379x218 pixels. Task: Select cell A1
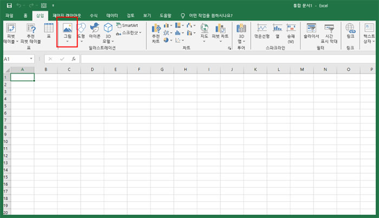click(x=23, y=77)
